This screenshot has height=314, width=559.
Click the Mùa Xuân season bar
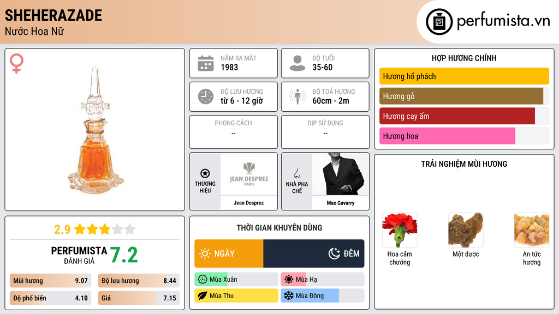[236, 280]
